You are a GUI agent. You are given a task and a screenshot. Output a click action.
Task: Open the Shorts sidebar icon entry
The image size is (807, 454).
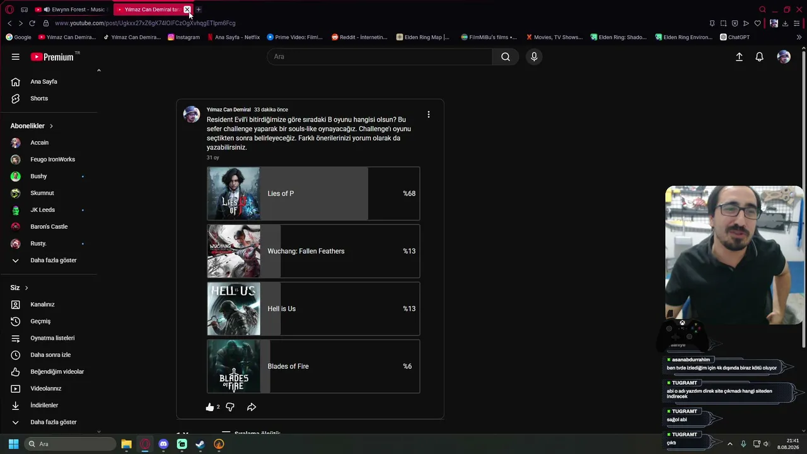pyautogui.click(x=16, y=98)
